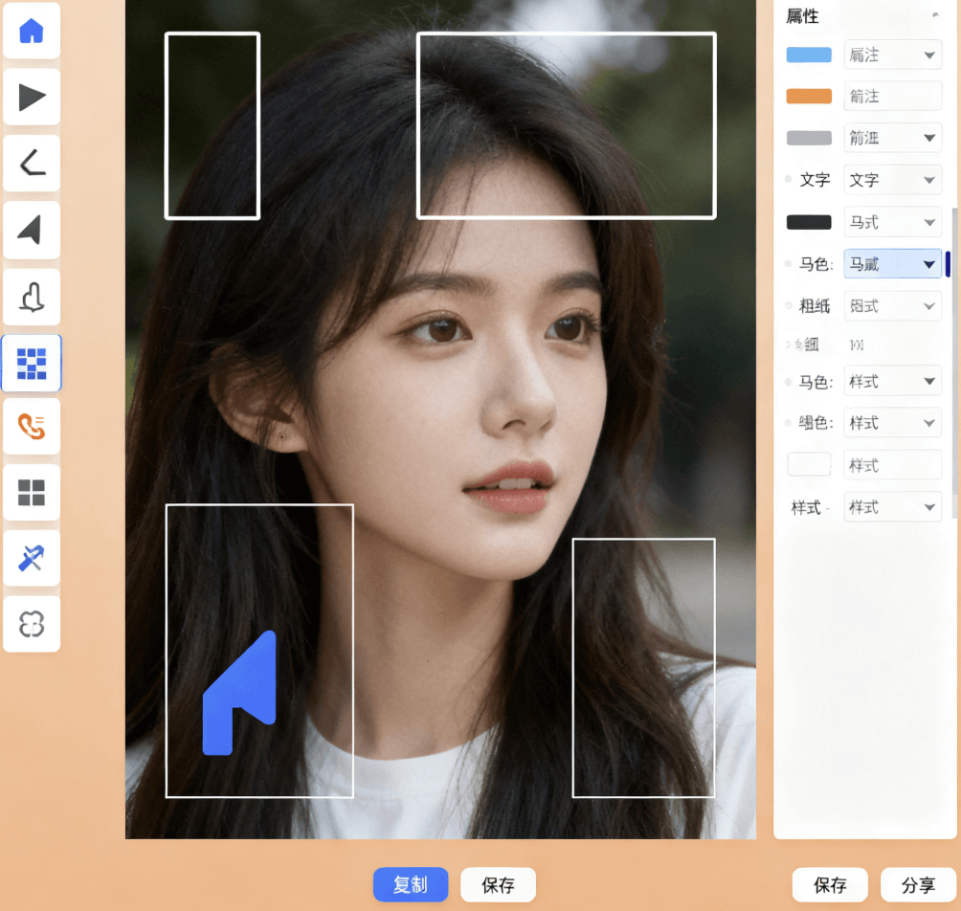This screenshot has height=911, width=961.
Task: Pick the orange color swatch
Action: 809,97
